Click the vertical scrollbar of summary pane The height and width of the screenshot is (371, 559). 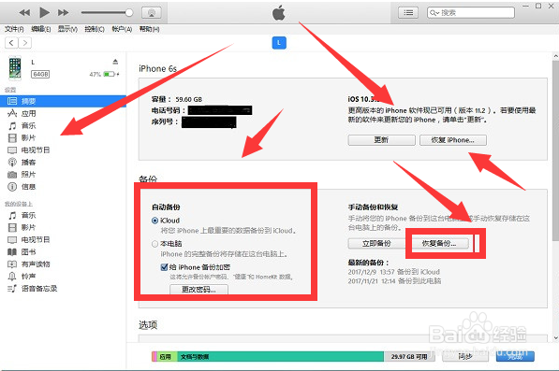click(555, 151)
